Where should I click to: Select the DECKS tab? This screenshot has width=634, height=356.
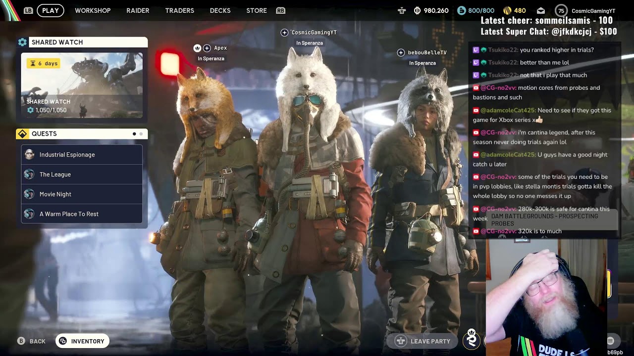coord(220,10)
